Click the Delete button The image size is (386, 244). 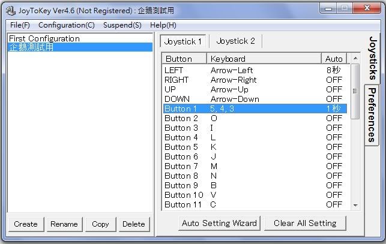(x=134, y=224)
